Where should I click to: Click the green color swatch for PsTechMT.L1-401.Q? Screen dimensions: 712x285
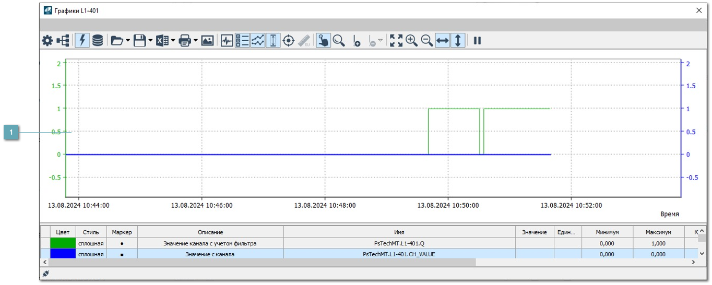point(63,243)
